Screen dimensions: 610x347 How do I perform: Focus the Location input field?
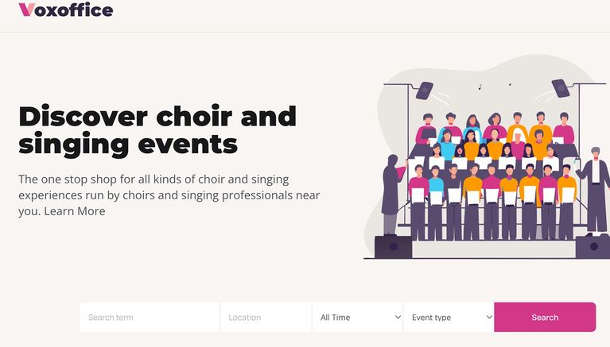pyautogui.click(x=266, y=318)
